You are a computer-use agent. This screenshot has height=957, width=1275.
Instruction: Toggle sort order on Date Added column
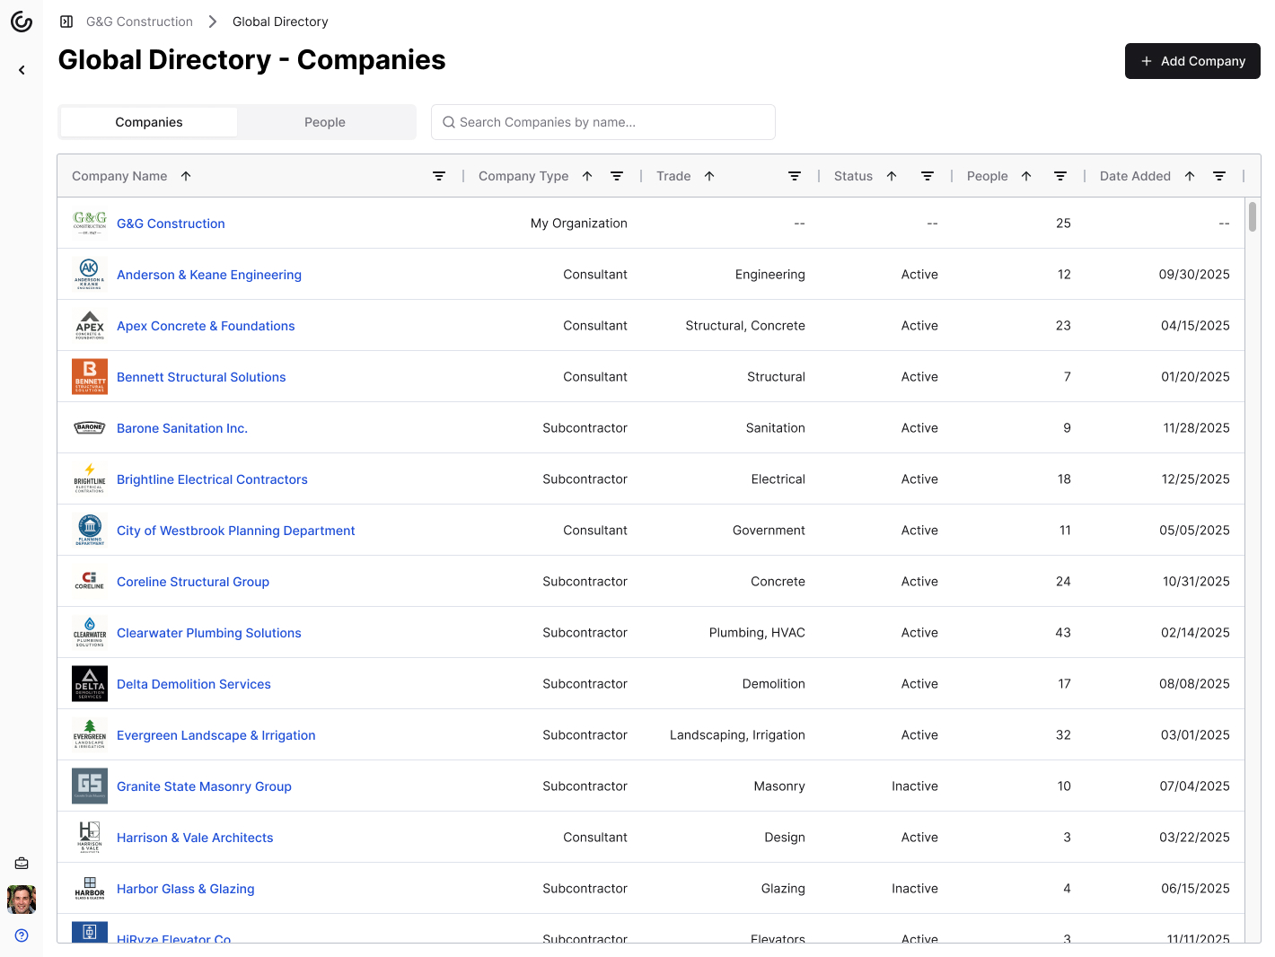pos(1189,176)
